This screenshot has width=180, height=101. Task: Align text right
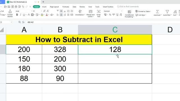[x=65, y=15]
